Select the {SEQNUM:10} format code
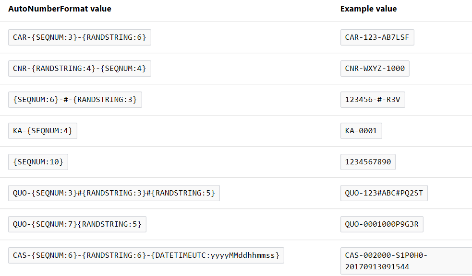Viewport: 472px width, 276px height. click(x=38, y=162)
